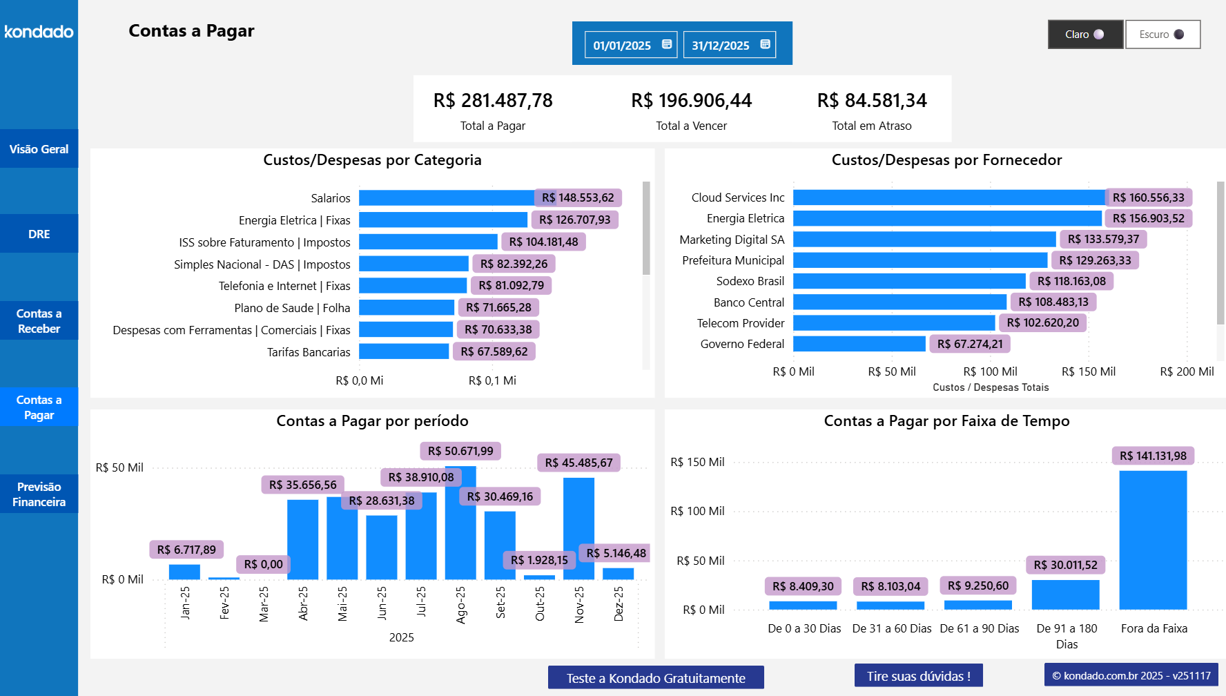Click the Teste a Kondado Gratuitamente button
Viewport: 1226px width, 696px height.
pyautogui.click(x=655, y=677)
